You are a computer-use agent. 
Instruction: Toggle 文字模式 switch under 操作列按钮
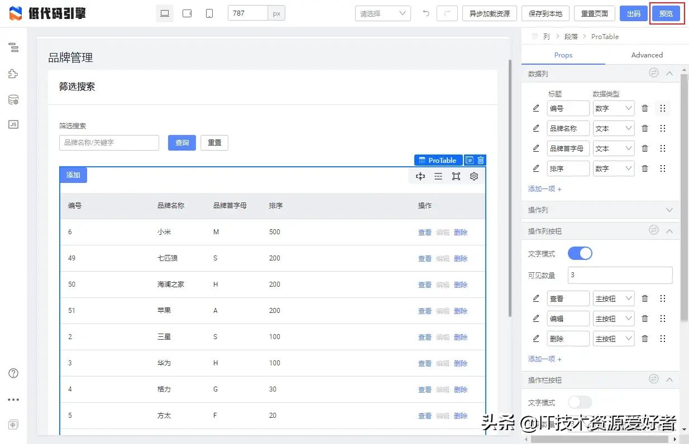click(x=580, y=253)
